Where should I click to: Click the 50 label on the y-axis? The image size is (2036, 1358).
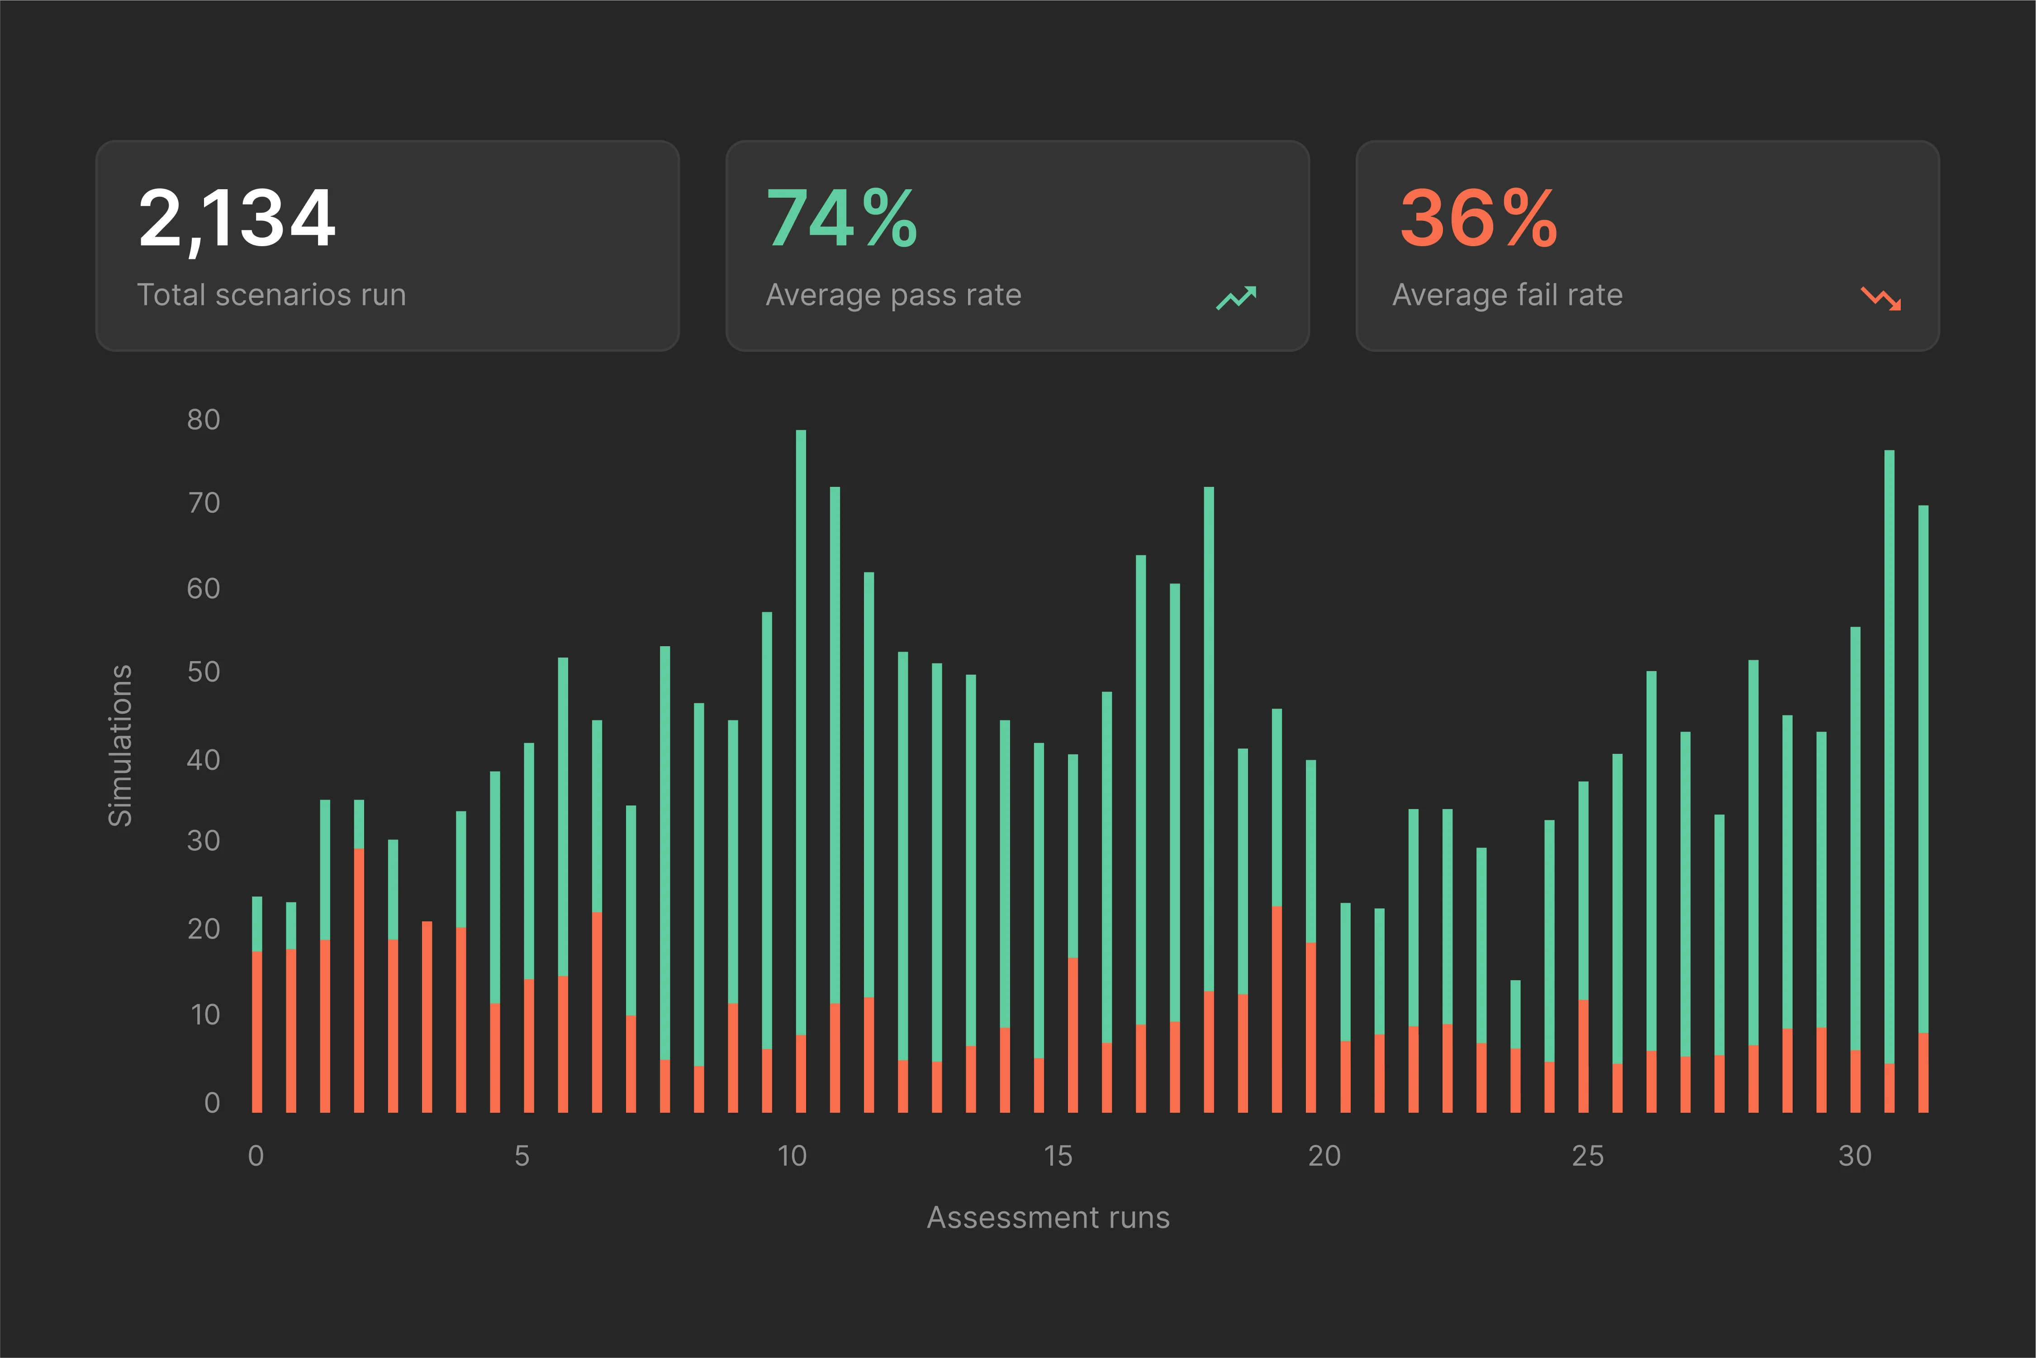pos(204,672)
